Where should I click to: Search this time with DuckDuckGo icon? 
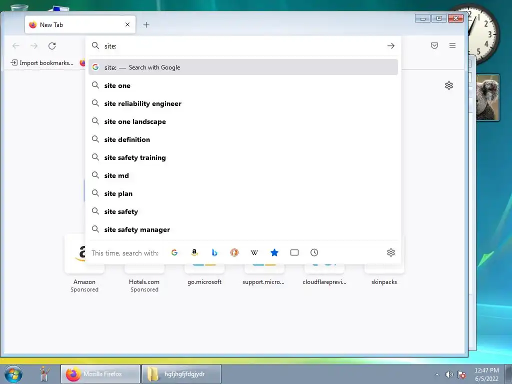tap(234, 252)
